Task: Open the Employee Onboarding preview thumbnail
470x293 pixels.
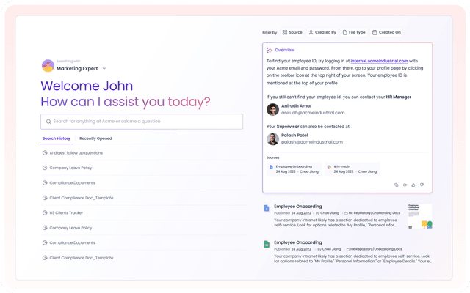Action: 419,216
